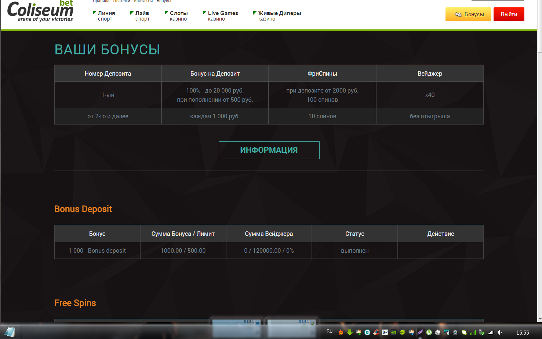Viewport: 542px width, 339px height.
Task: Click the ИНФОРМАЦИЯ button
Action: coord(269,150)
